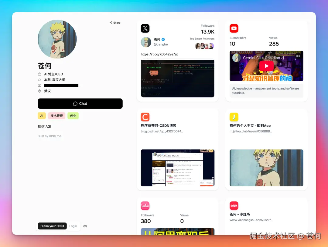Screen dimensions: 328x247
Task: Click Claim your DINQ button
Action: (52, 226)
